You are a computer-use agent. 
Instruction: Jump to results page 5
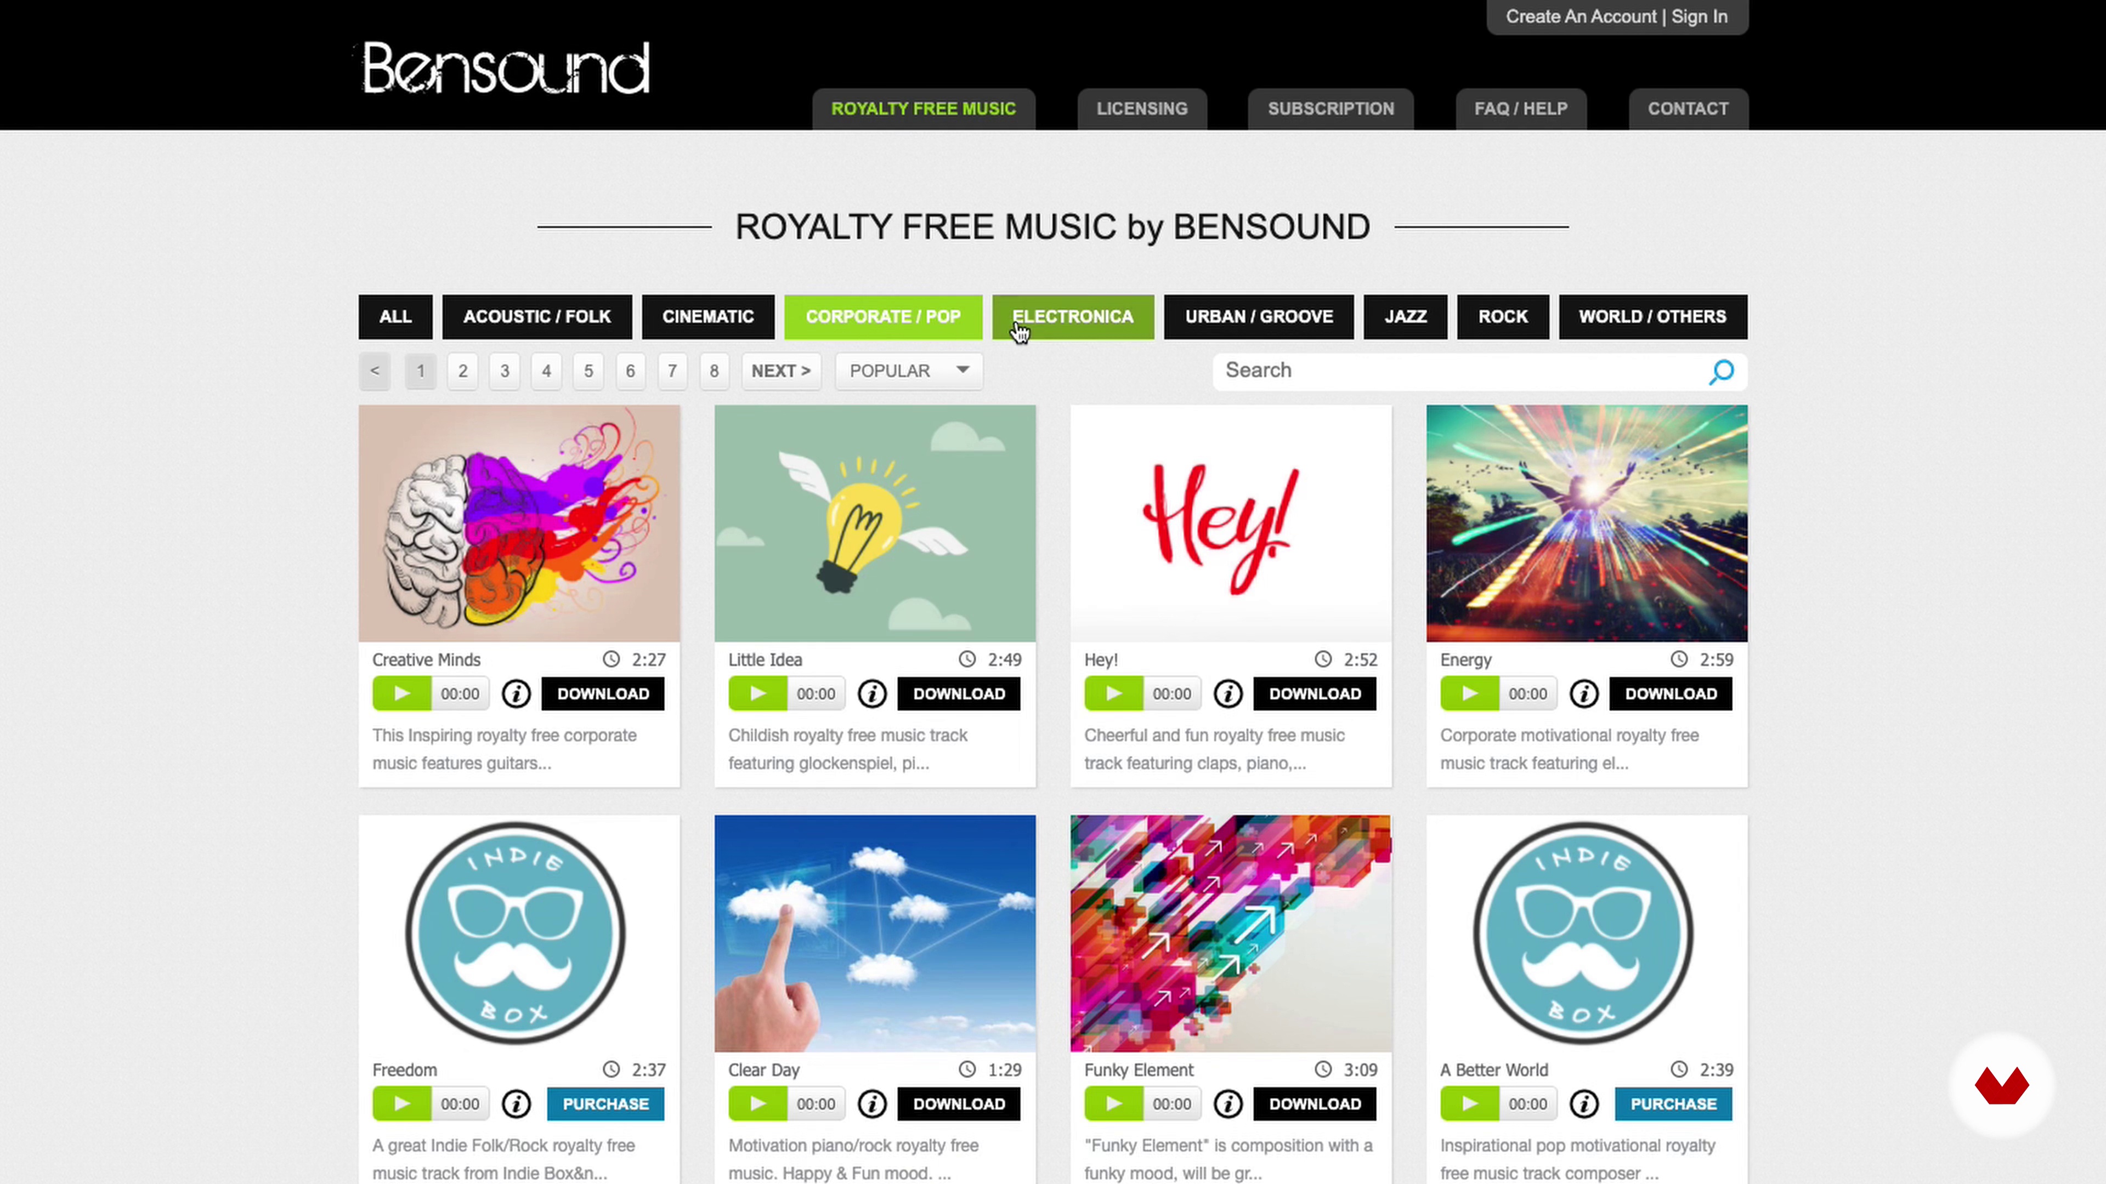point(588,371)
